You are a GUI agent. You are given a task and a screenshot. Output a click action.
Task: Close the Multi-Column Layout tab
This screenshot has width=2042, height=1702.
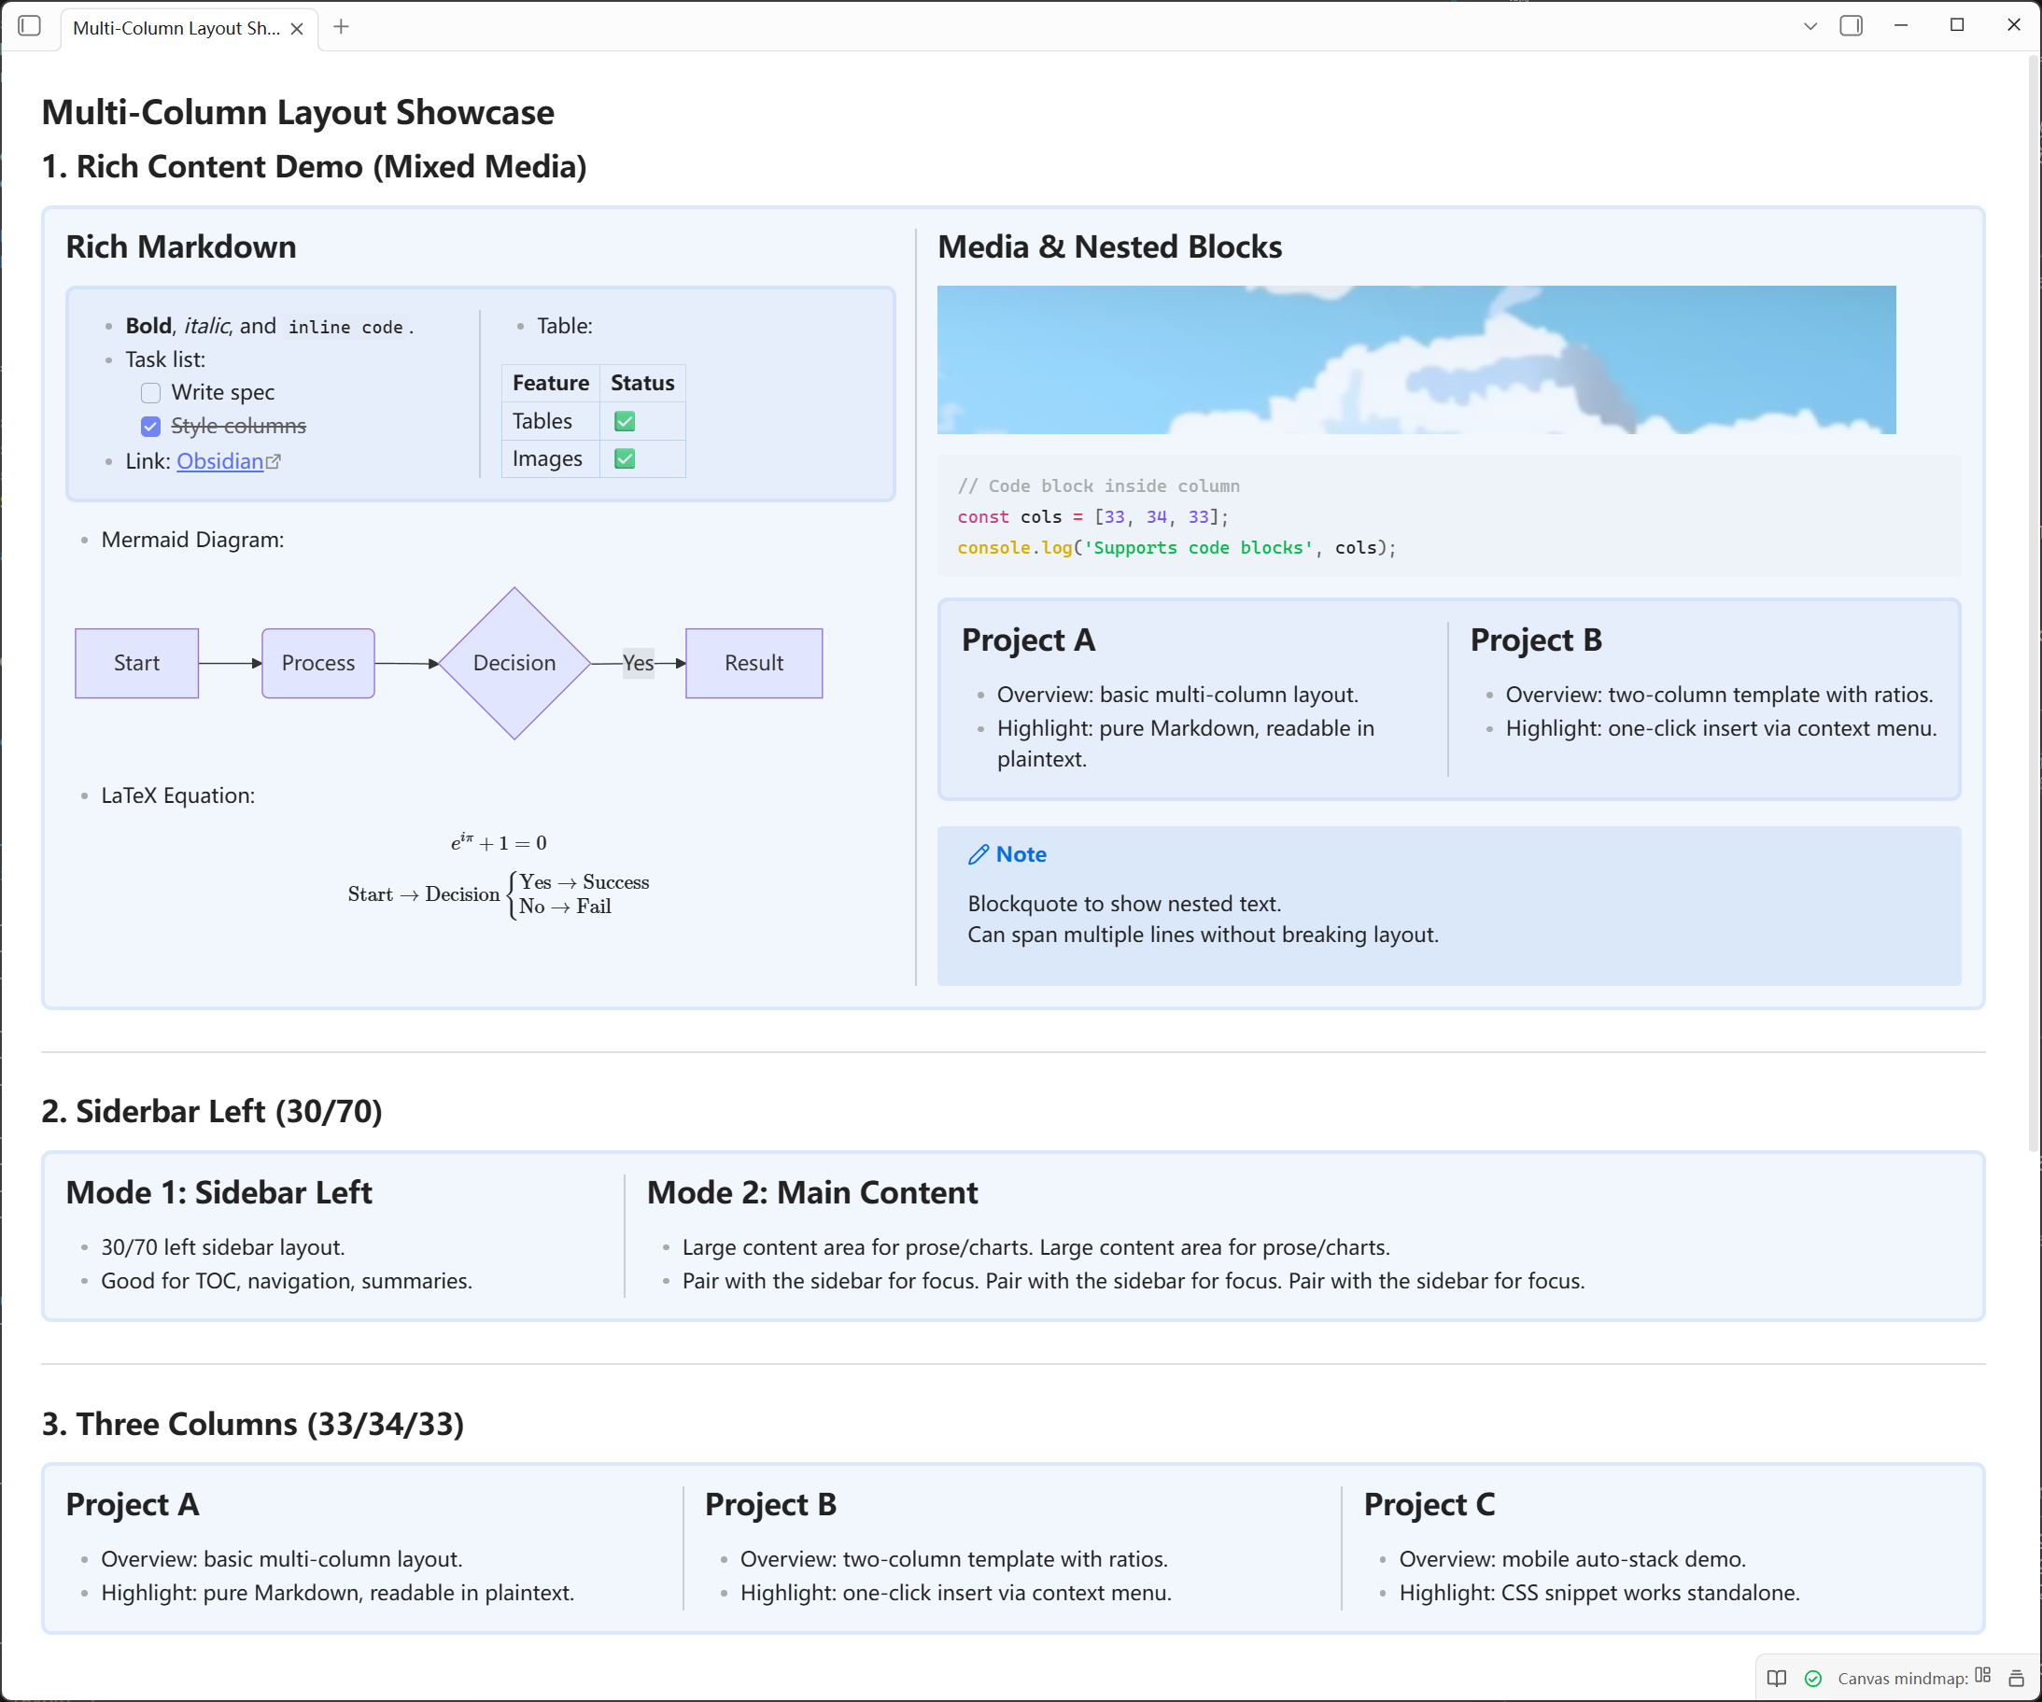click(297, 29)
